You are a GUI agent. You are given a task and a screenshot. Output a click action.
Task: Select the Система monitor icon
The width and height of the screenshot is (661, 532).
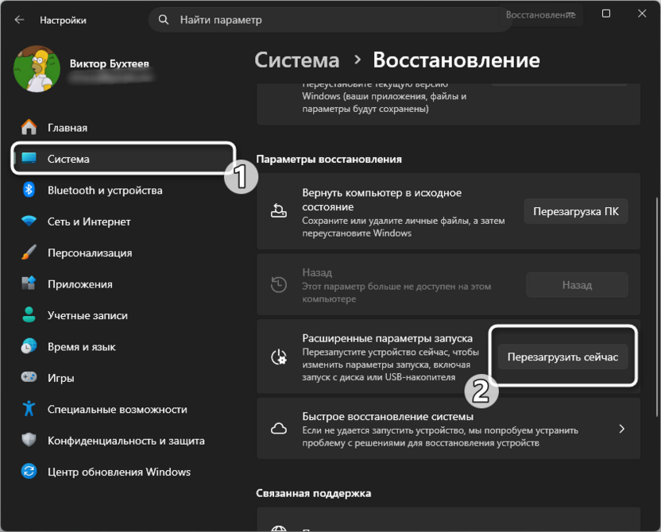tap(29, 158)
